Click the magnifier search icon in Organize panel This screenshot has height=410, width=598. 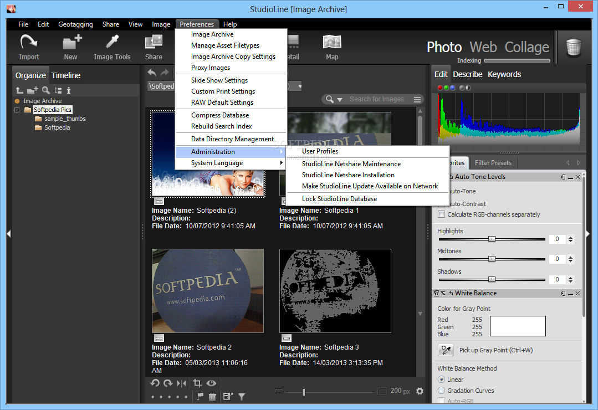pyautogui.click(x=46, y=90)
